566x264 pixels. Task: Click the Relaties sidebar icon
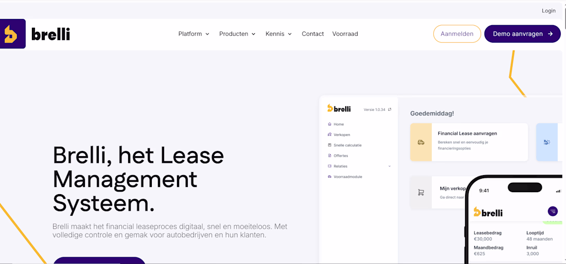tap(329, 166)
